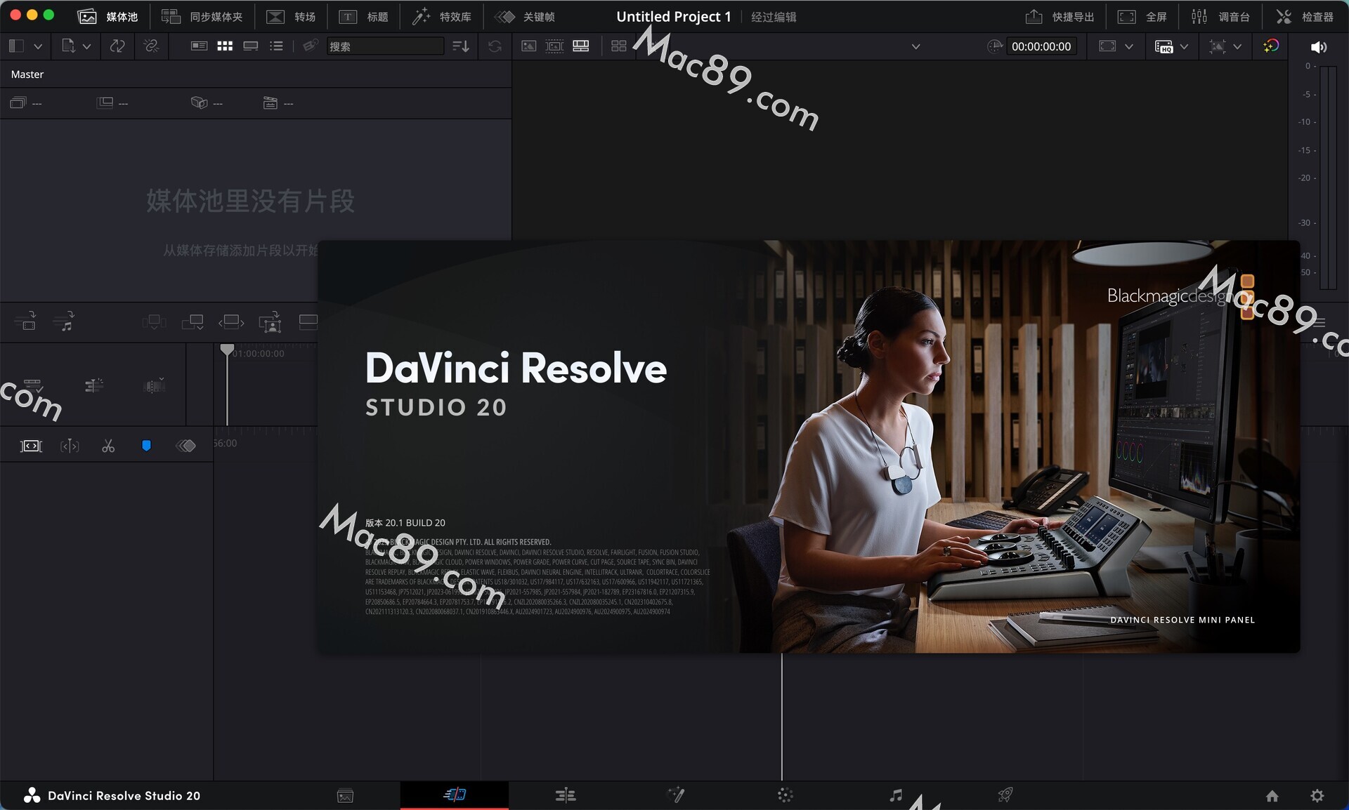This screenshot has width=1349, height=810.
Task: Open the 转场 transitions tab
Action: click(x=291, y=16)
